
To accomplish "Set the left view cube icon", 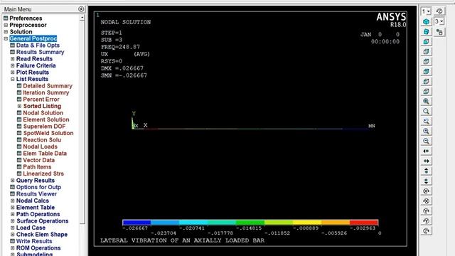I will pyautogui.click(x=426, y=81).
